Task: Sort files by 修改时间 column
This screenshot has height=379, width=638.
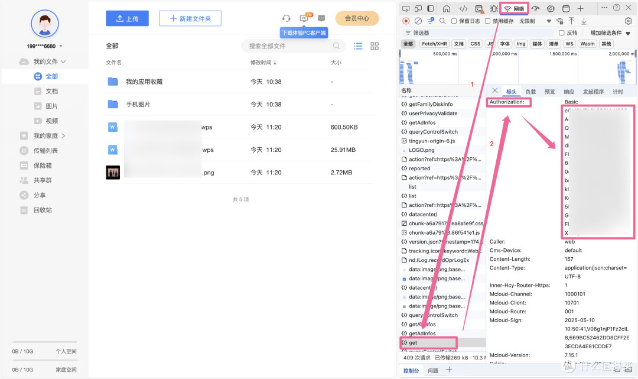Action: coord(263,62)
